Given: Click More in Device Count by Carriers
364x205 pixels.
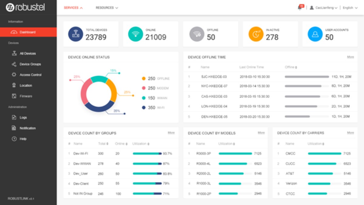Looking at the screenshot, I should 350,133.
